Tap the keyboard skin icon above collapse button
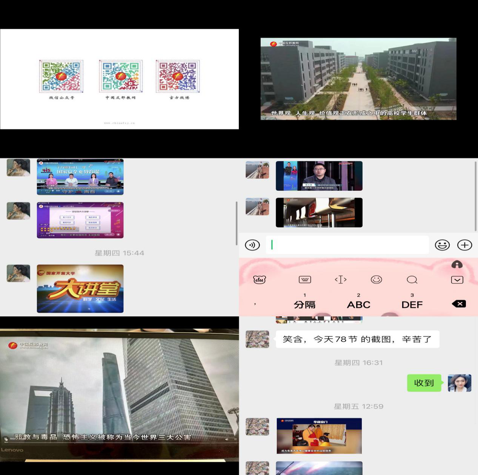Screen dimensions: 478x475 point(457,264)
